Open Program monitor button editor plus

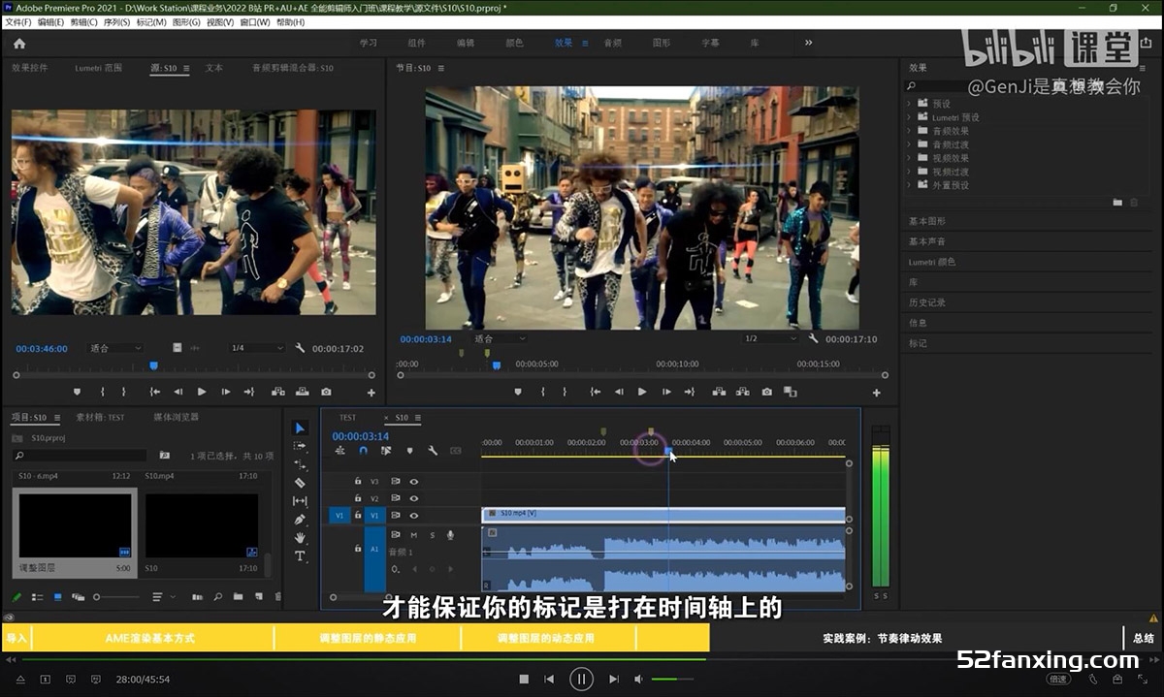pyautogui.click(x=877, y=393)
